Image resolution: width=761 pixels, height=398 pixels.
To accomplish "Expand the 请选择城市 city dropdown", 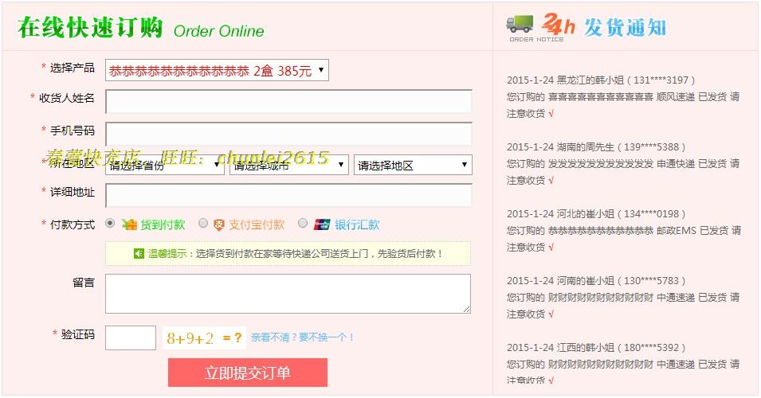I will (288, 166).
